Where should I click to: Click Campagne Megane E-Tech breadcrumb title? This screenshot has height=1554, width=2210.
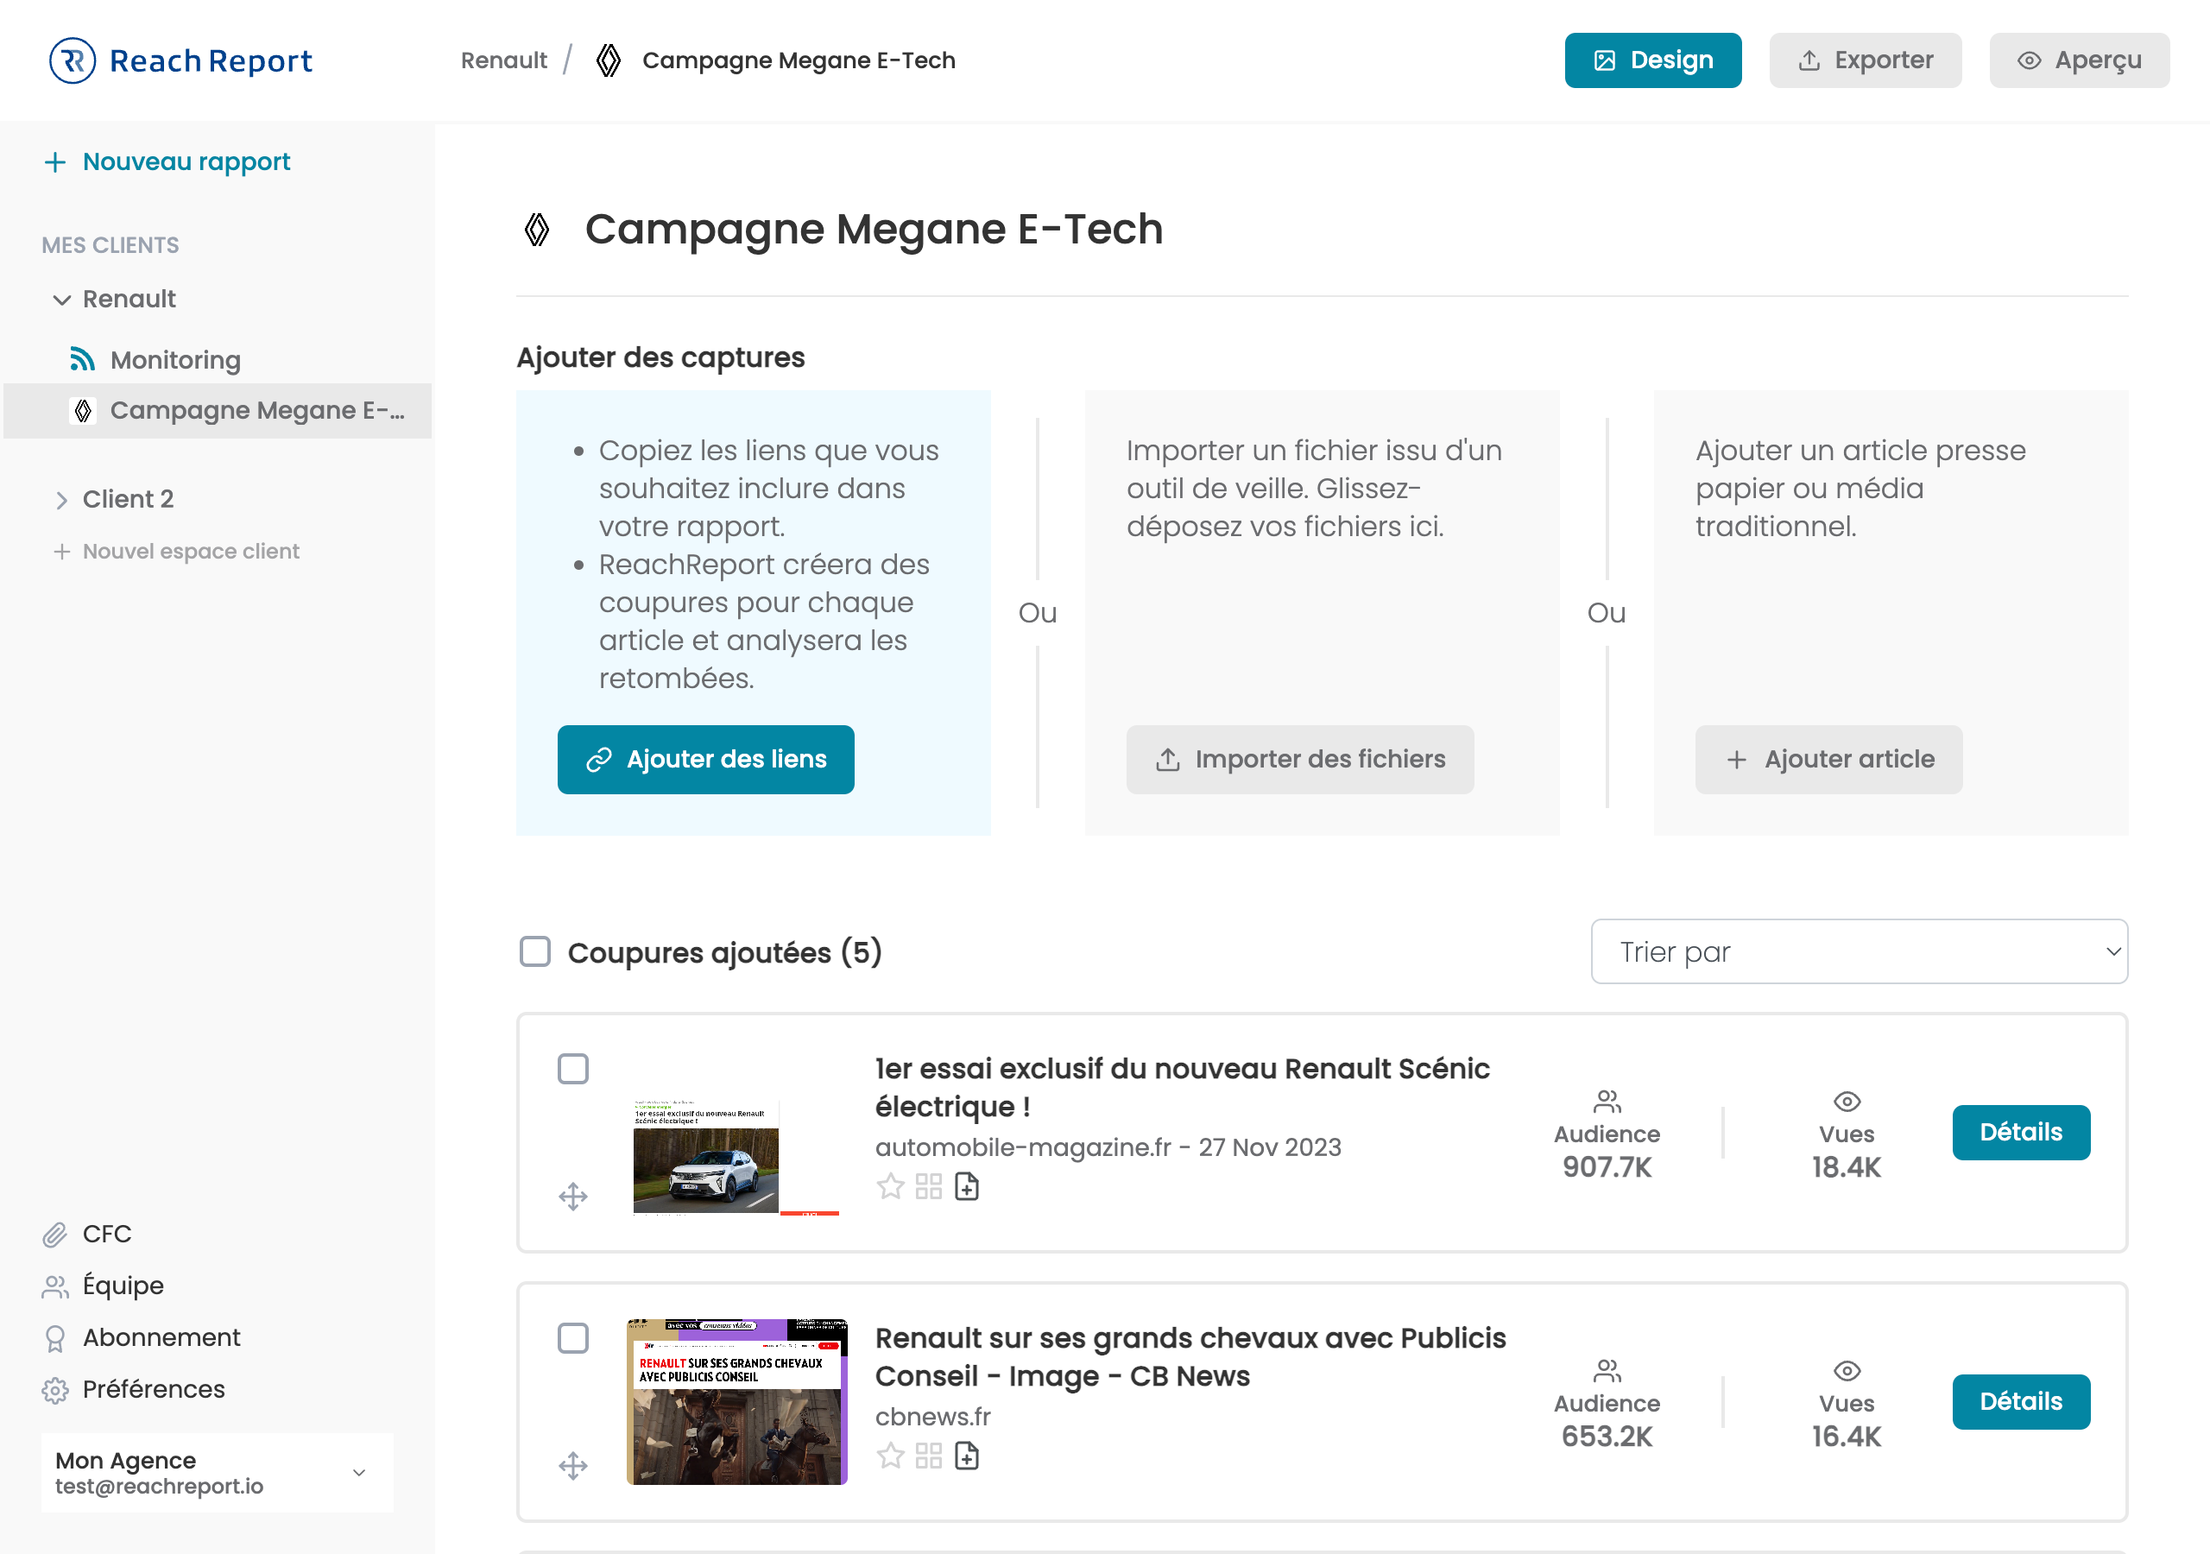coord(799,60)
